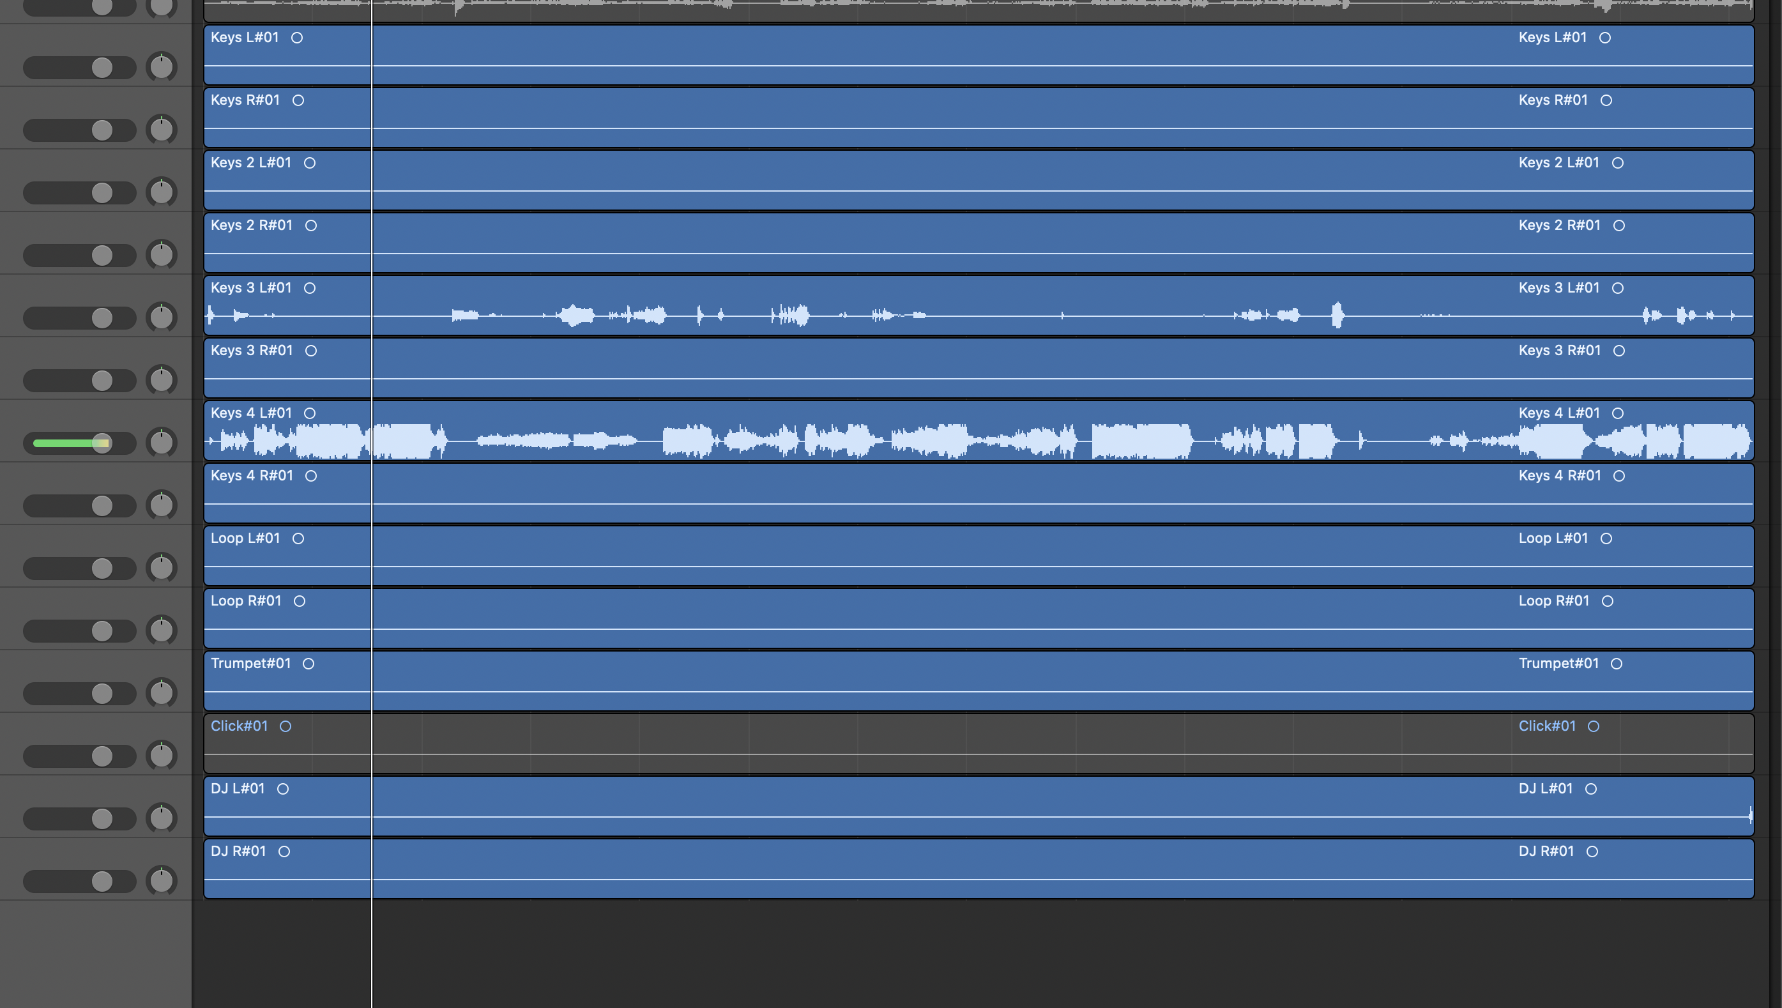Click the volume slider on the Keys 3 R#01 track
The width and height of the screenshot is (1782, 1008).
(80, 381)
